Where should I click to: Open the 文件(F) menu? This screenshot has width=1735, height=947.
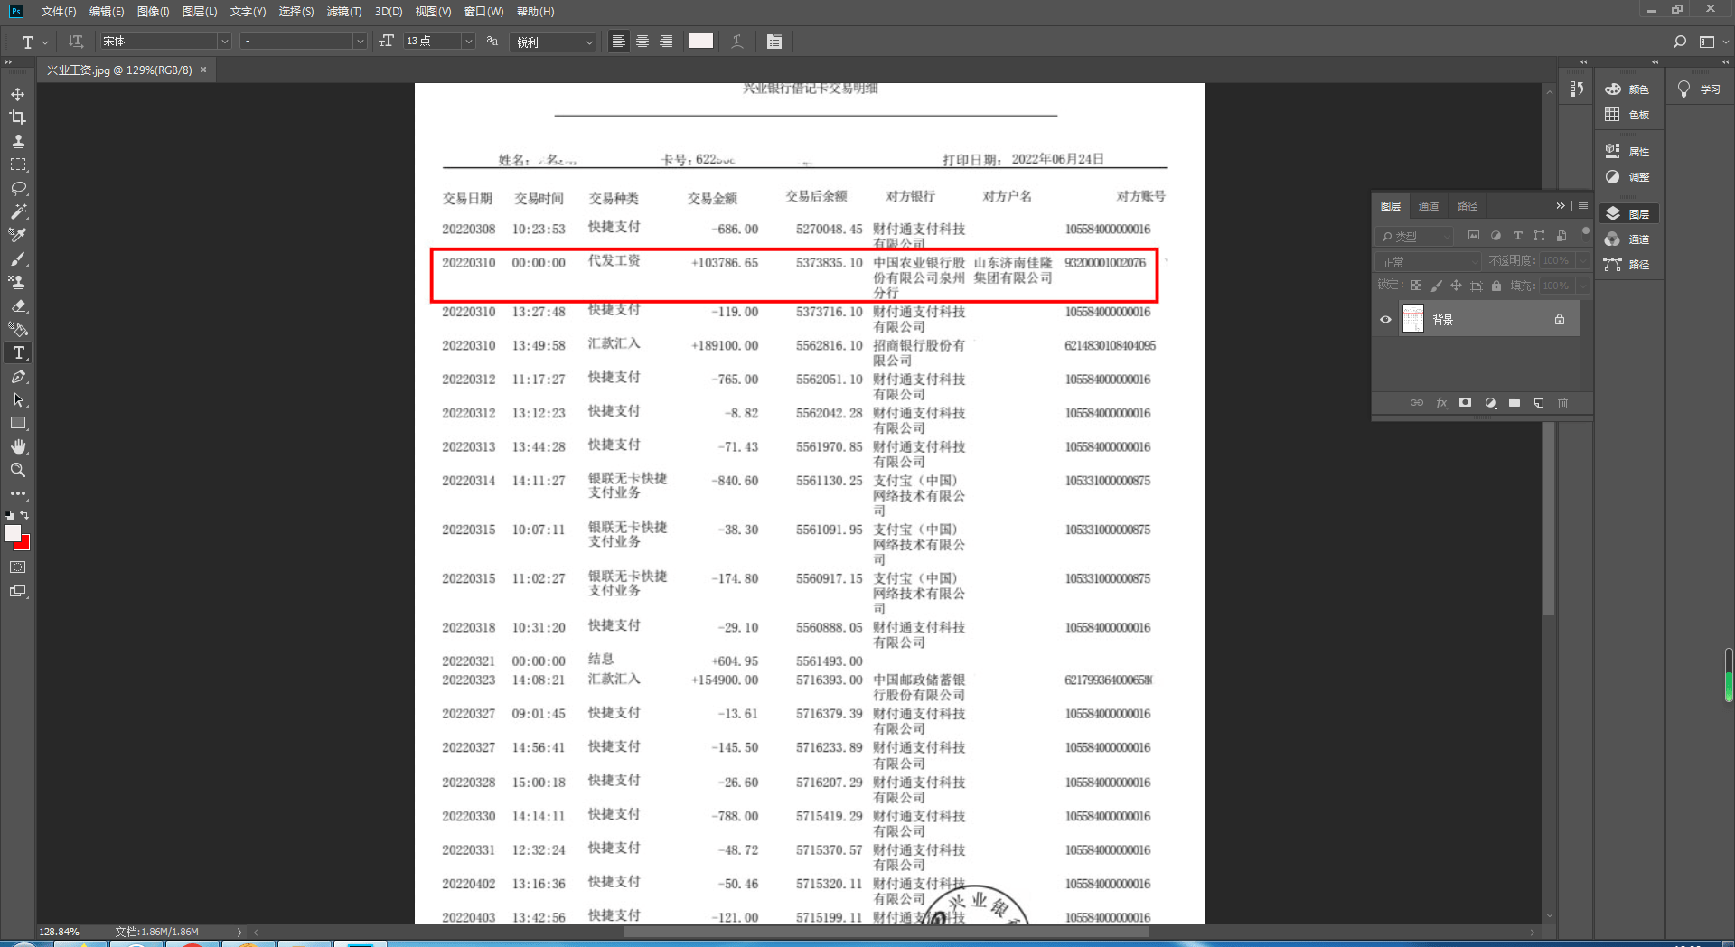pos(58,12)
